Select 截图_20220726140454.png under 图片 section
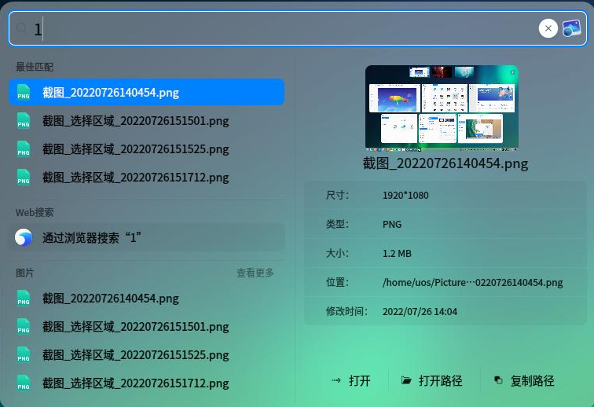 (x=147, y=299)
